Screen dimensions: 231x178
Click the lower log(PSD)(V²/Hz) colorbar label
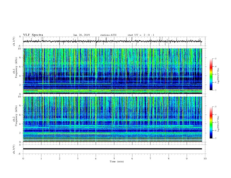[218, 124]
